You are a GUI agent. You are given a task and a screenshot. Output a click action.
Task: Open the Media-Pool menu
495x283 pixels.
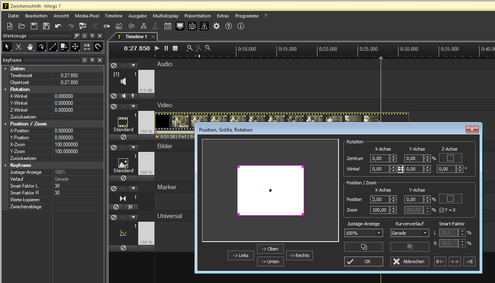(87, 16)
